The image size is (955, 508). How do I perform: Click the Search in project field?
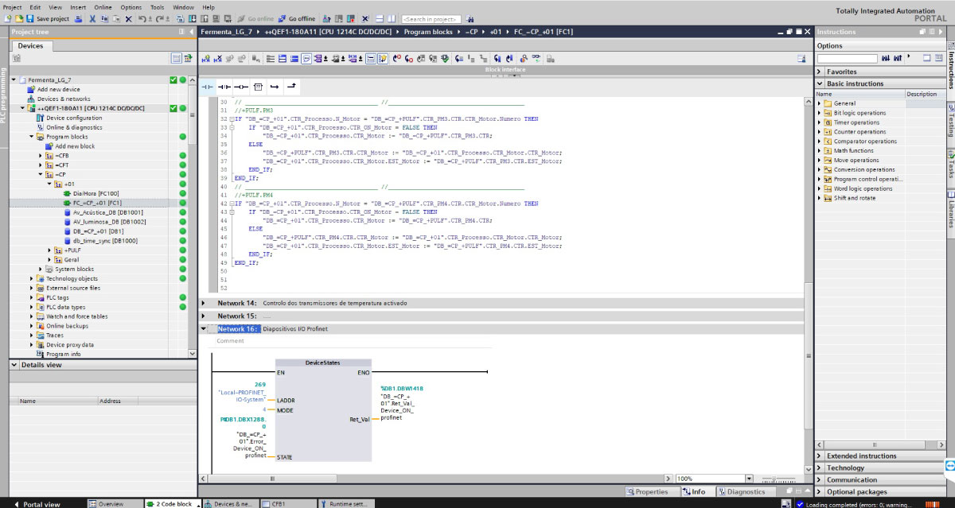pos(430,18)
